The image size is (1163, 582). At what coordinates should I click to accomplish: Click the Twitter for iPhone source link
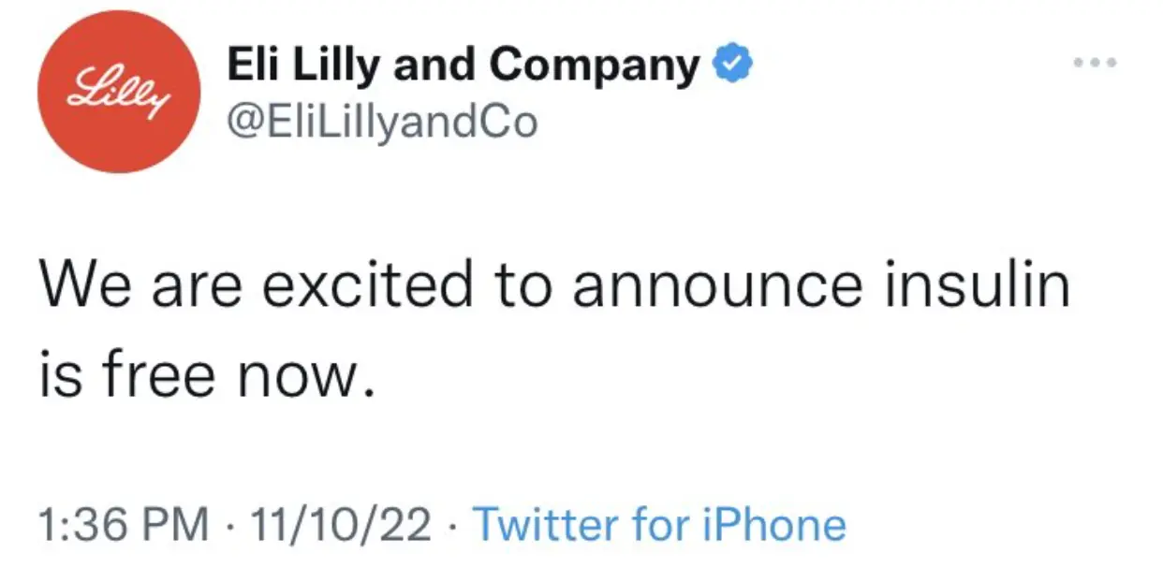pyautogui.click(x=659, y=524)
